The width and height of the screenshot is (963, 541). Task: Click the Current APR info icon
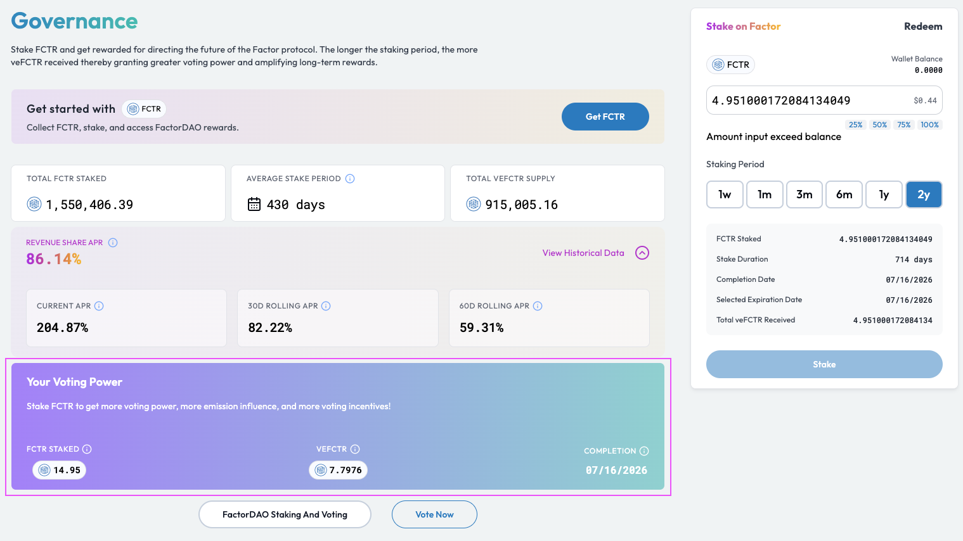(99, 306)
